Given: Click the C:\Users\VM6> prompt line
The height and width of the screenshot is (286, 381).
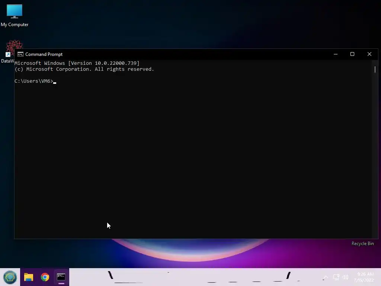Looking at the screenshot, I should click(35, 81).
